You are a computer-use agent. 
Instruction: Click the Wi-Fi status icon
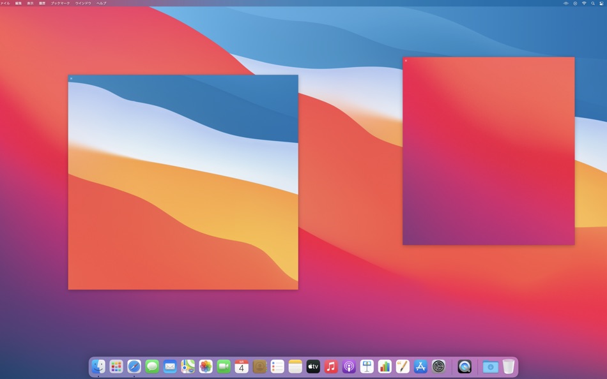[x=584, y=3]
